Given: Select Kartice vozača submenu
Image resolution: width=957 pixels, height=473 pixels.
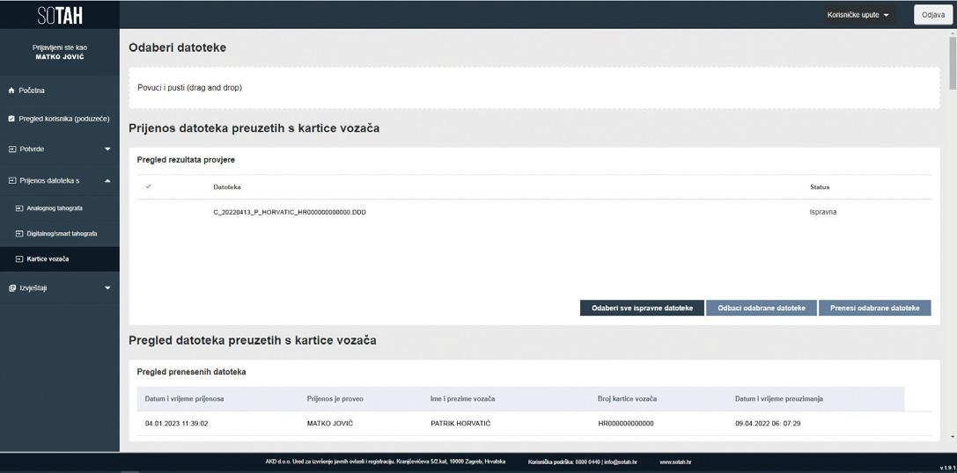Looking at the screenshot, I should click(60, 259).
